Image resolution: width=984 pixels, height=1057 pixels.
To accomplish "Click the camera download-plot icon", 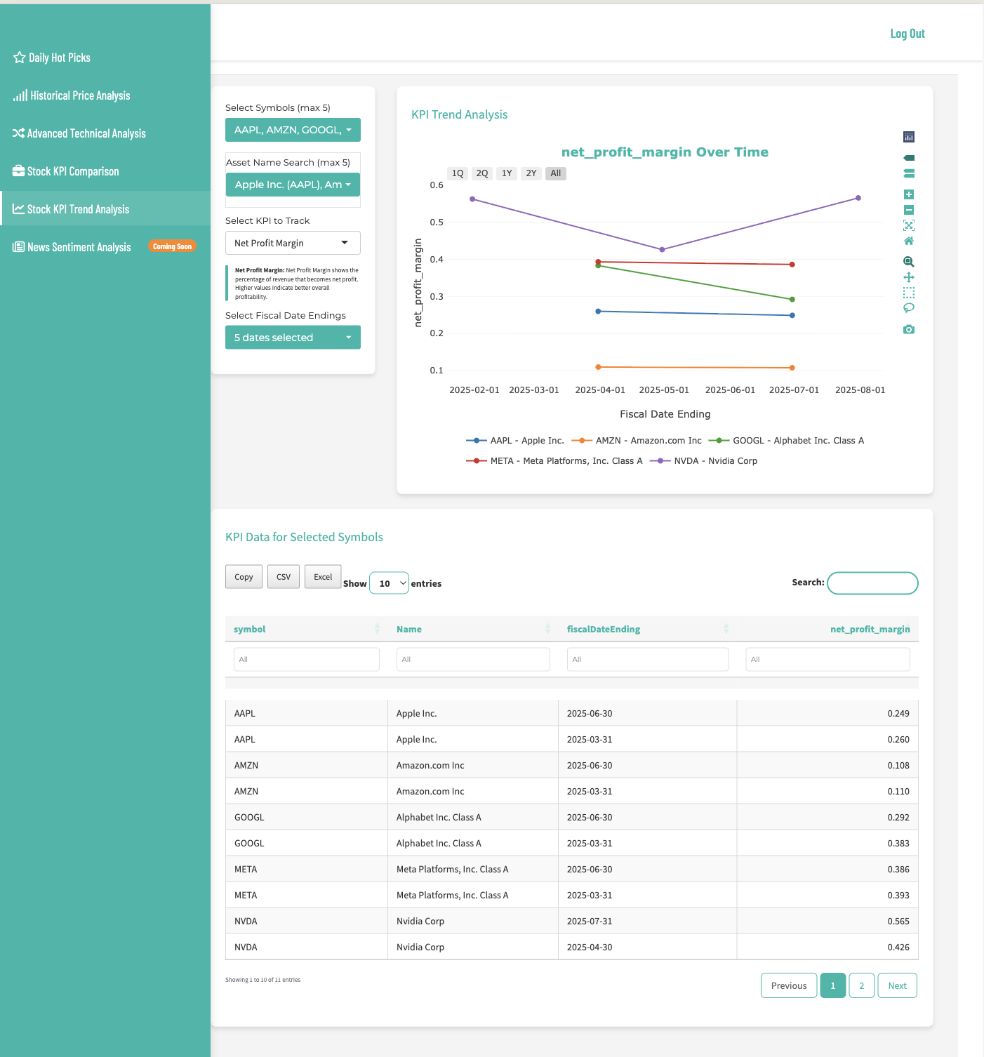I will [909, 329].
